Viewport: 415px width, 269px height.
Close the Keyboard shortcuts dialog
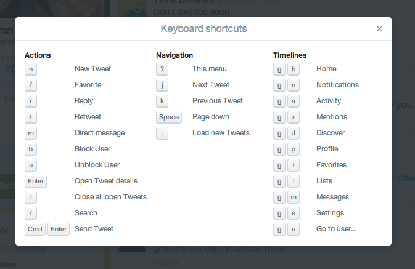pyautogui.click(x=379, y=28)
